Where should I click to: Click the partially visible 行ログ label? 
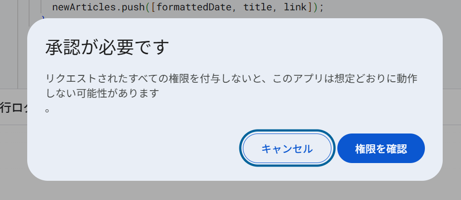pos(13,108)
